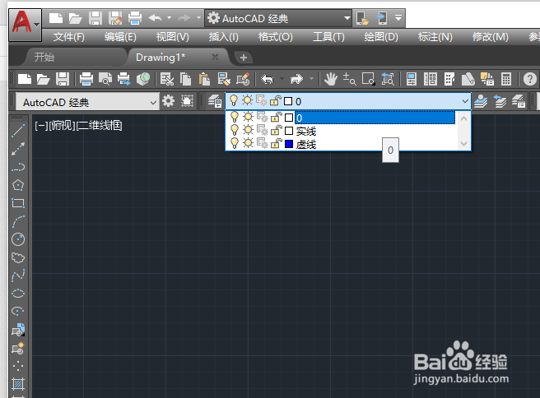This screenshot has height=398, width=540.
Task: Open the Properties palette icon
Action: pyautogui.click(x=412, y=79)
